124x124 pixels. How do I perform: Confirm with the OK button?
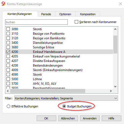(46, 118)
